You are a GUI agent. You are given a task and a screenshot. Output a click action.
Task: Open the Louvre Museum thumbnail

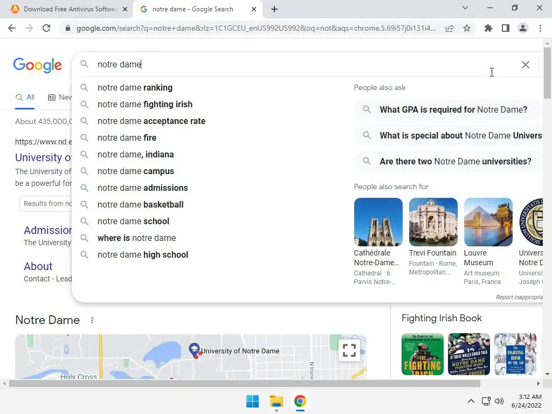[x=488, y=222]
